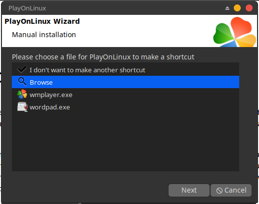Image resolution: width=259 pixels, height=204 pixels.
Task: Minimize window using the yellow circle button
Action: click(237, 8)
